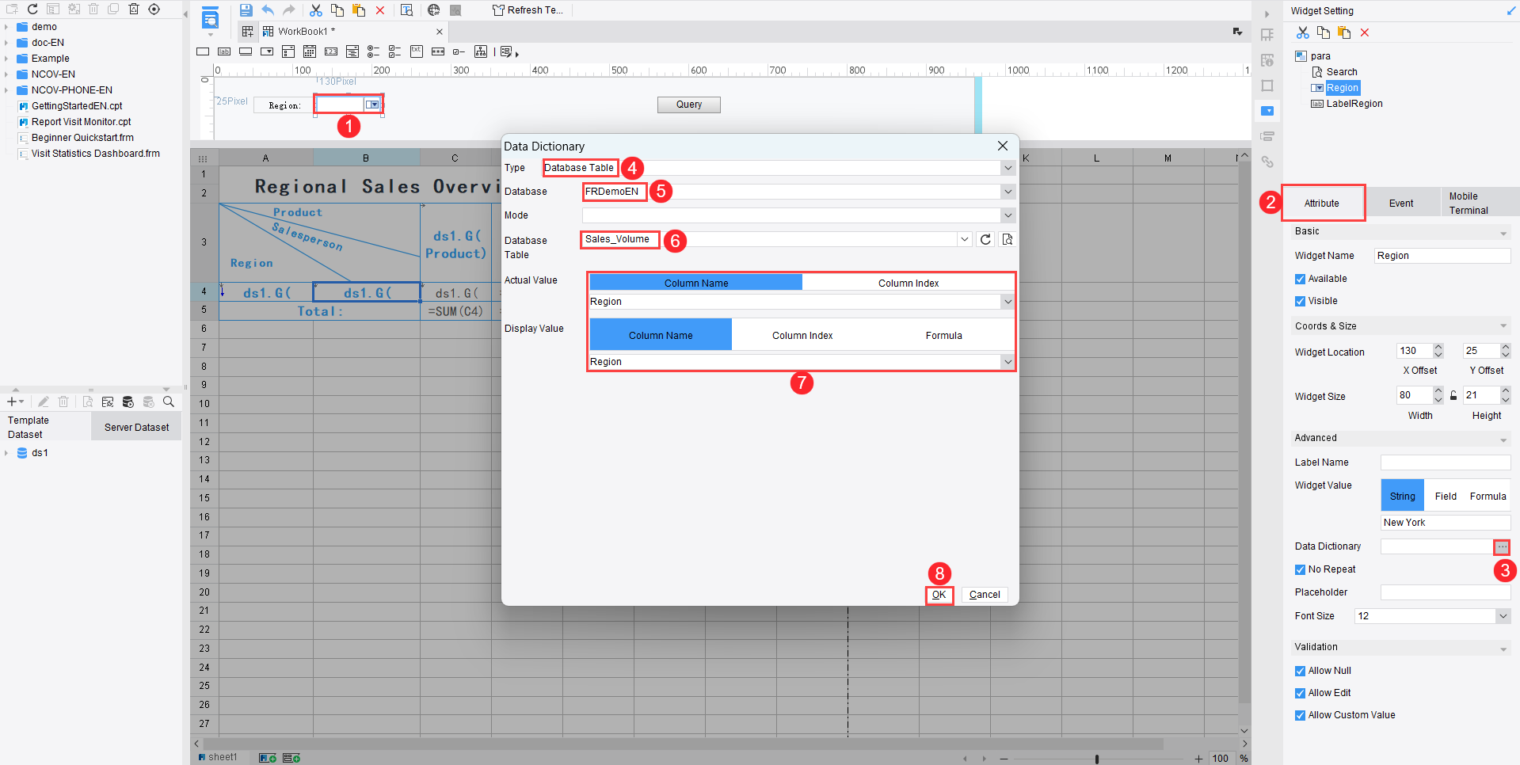The width and height of the screenshot is (1520, 765).
Task: Click the Placeholder input field
Action: coord(1446,592)
